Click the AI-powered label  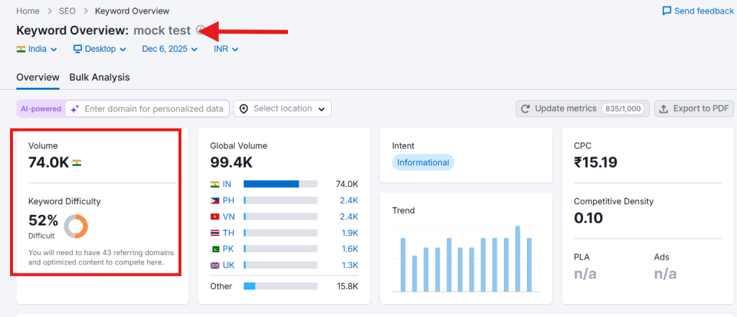[41, 109]
